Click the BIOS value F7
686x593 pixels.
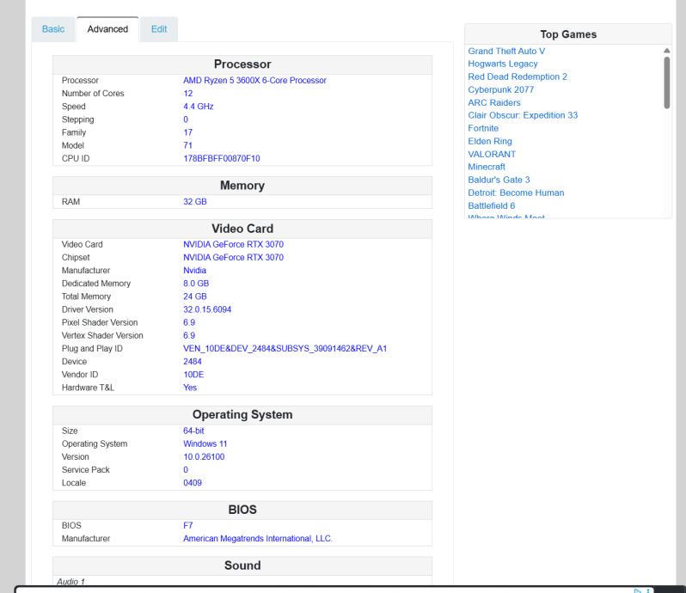(187, 526)
